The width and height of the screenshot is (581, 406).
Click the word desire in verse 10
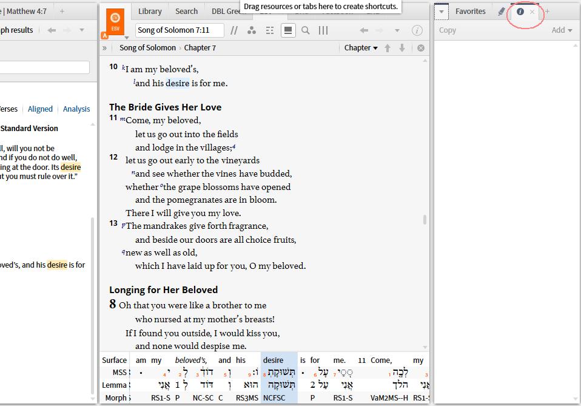tap(177, 83)
